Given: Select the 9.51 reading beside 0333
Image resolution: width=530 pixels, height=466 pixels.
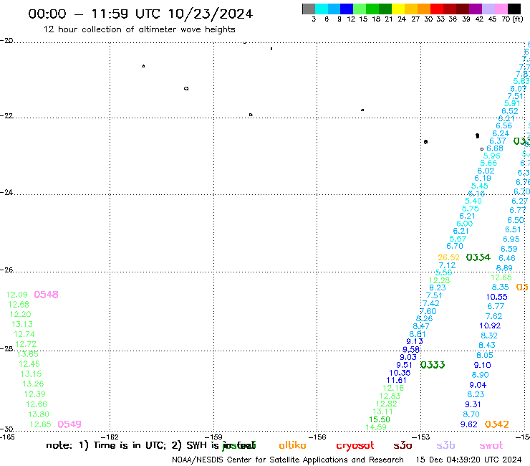Looking at the screenshot, I should tap(404, 365).
